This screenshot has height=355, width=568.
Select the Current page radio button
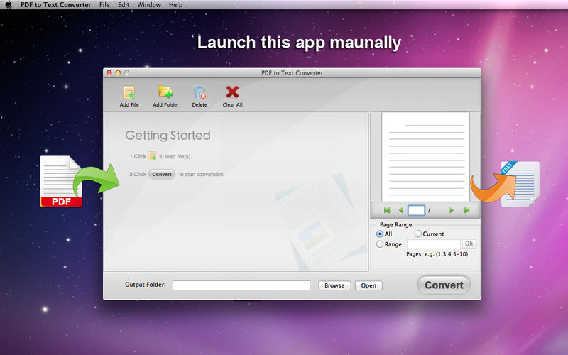(x=417, y=234)
